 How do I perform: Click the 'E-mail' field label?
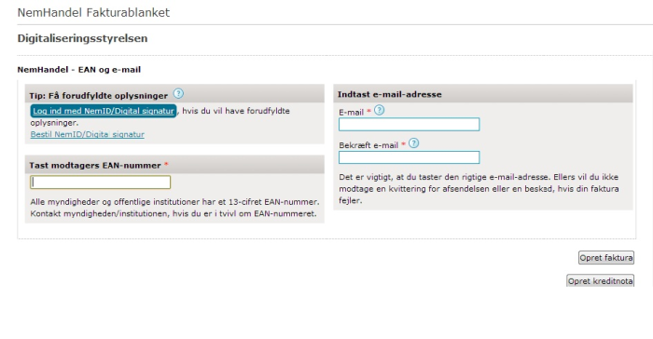pyautogui.click(x=351, y=113)
